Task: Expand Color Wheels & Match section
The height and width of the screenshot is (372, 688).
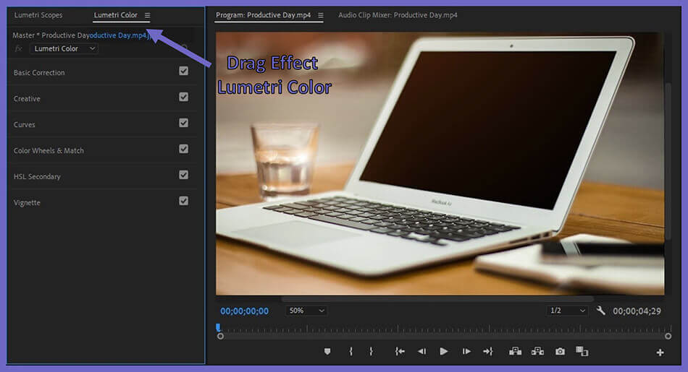Action: pyautogui.click(x=49, y=150)
